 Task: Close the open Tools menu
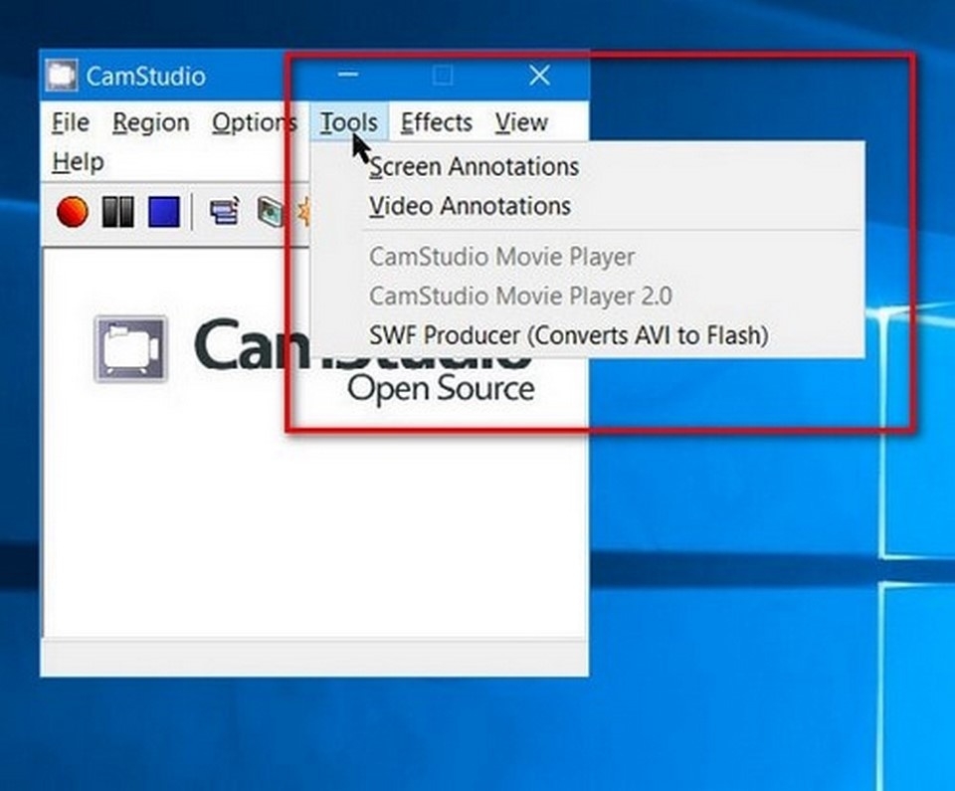click(x=349, y=122)
